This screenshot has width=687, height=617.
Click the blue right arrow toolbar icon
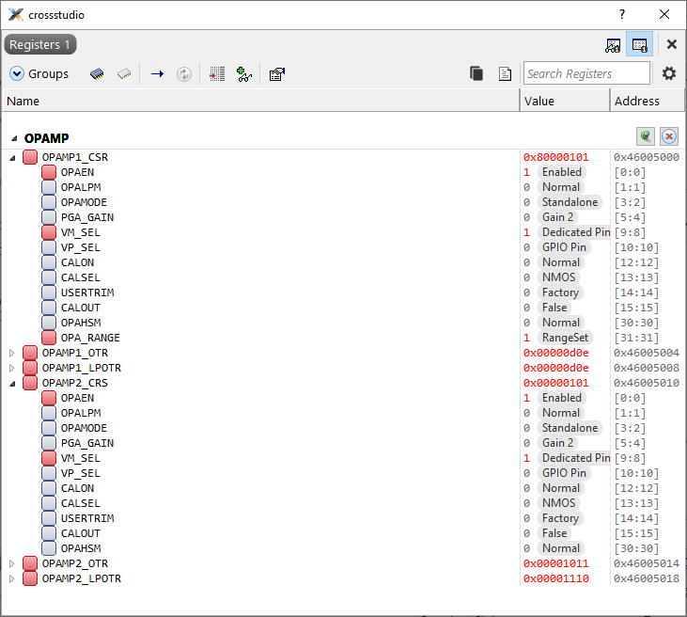157,73
